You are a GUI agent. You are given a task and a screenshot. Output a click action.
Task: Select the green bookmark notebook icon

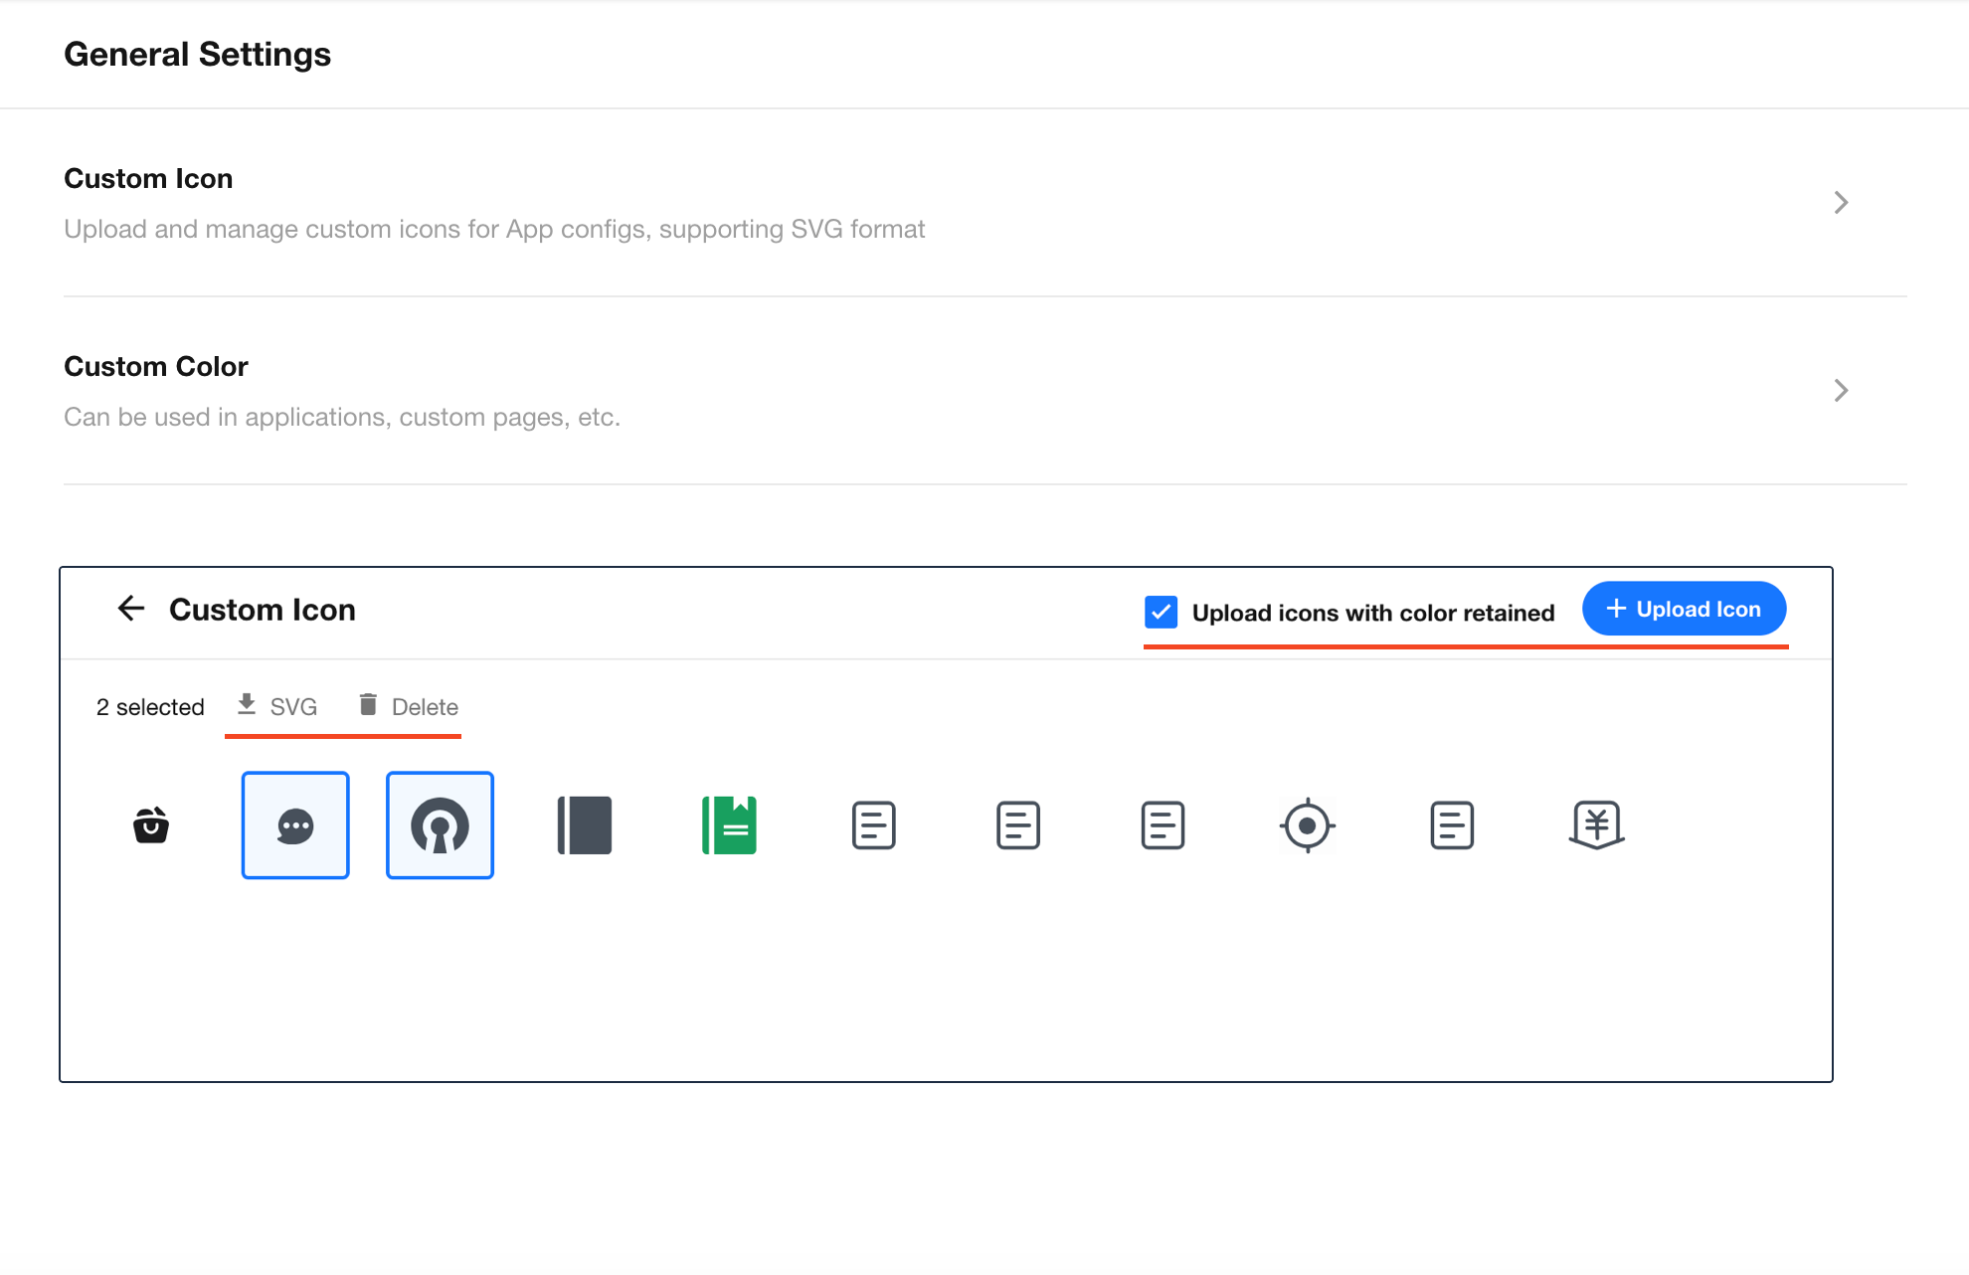click(729, 825)
